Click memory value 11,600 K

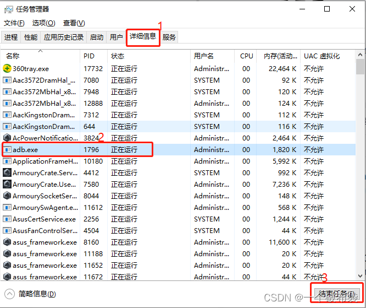pos(282,242)
